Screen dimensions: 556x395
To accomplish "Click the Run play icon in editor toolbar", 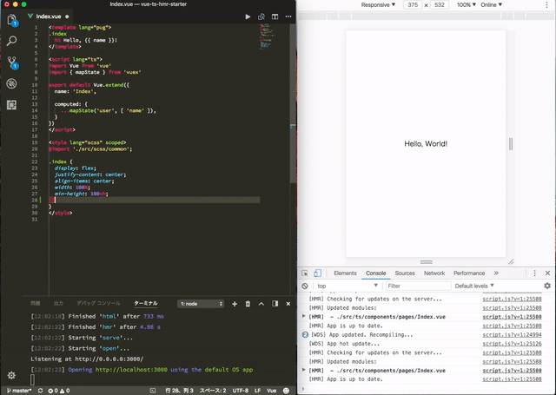I will 248,16.
